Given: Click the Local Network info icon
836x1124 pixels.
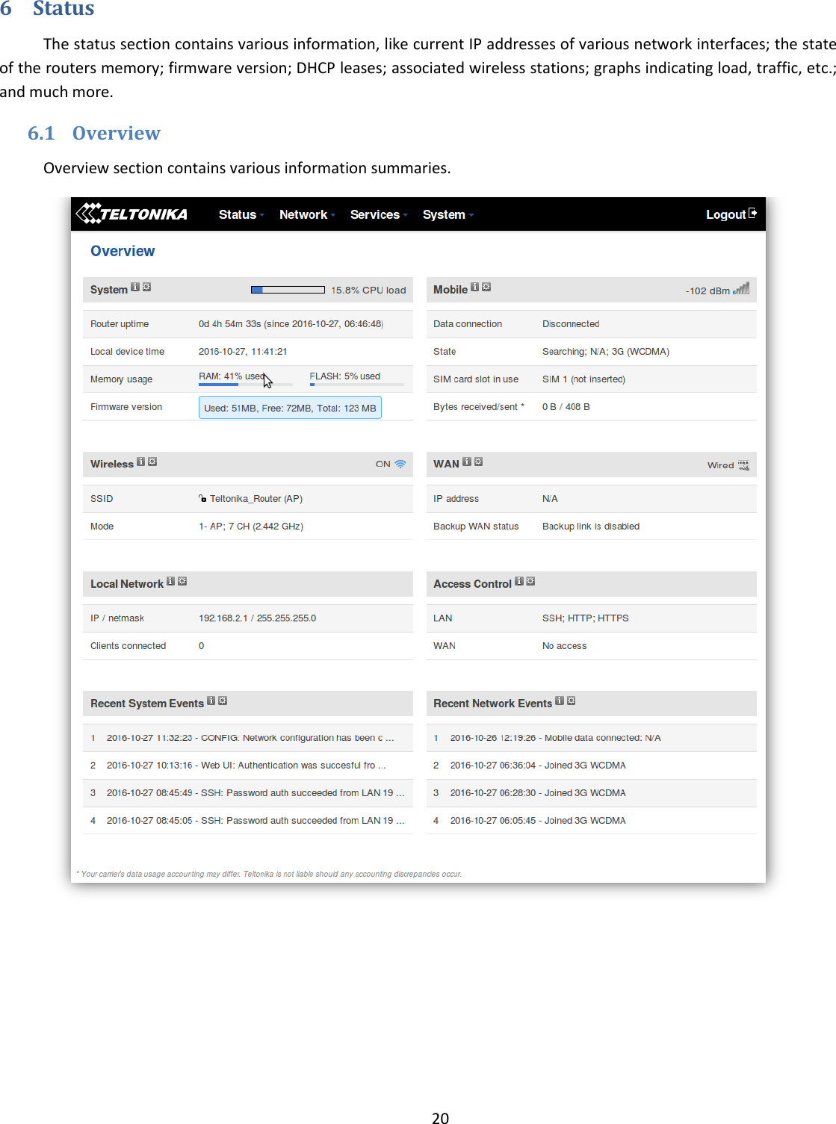Looking at the screenshot, I should tap(170, 580).
